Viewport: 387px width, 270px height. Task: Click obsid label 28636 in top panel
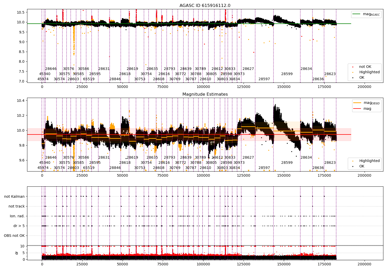click(x=318, y=79)
